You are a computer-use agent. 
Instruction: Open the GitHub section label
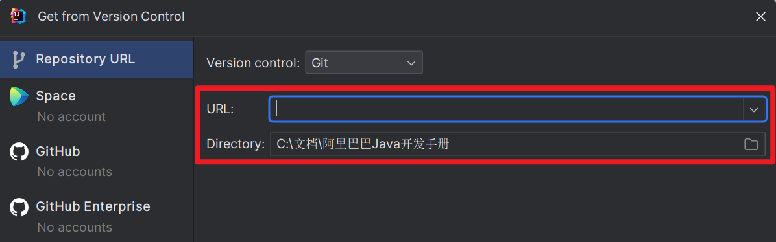pos(58,151)
